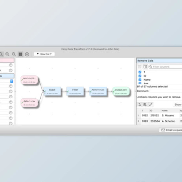The image size is (182, 182).
Task: Uncheck the ID column checkbox
Action: 140,76
